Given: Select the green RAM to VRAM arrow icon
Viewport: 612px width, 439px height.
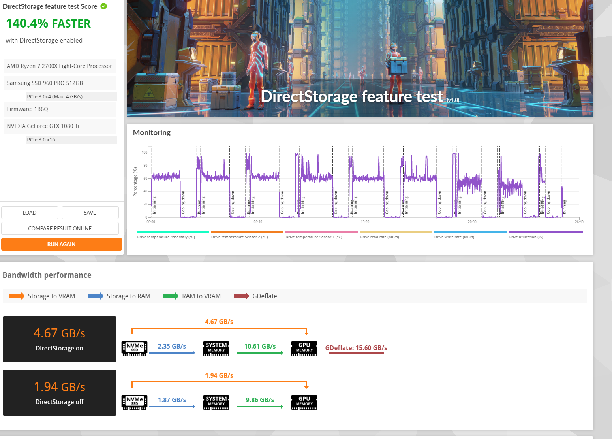Looking at the screenshot, I should pyautogui.click(x=171, y=296).
